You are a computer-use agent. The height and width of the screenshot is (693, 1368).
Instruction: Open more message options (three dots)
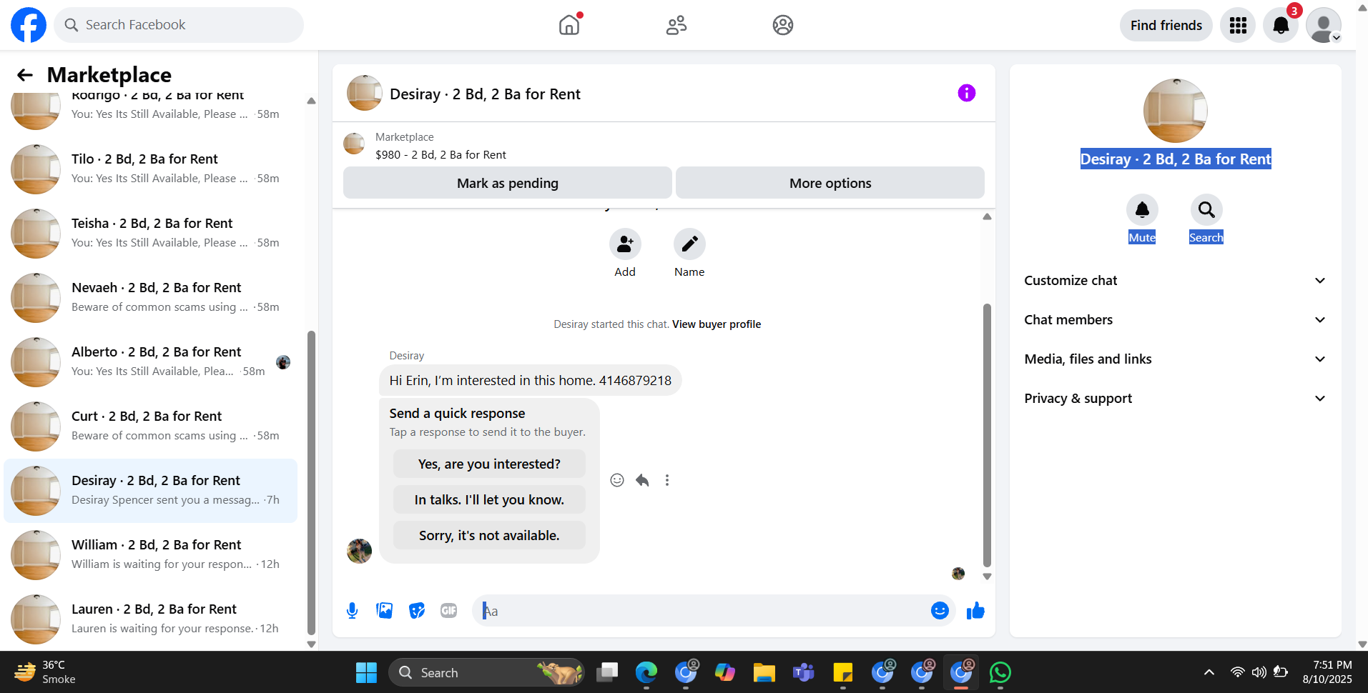coord(667,480)
